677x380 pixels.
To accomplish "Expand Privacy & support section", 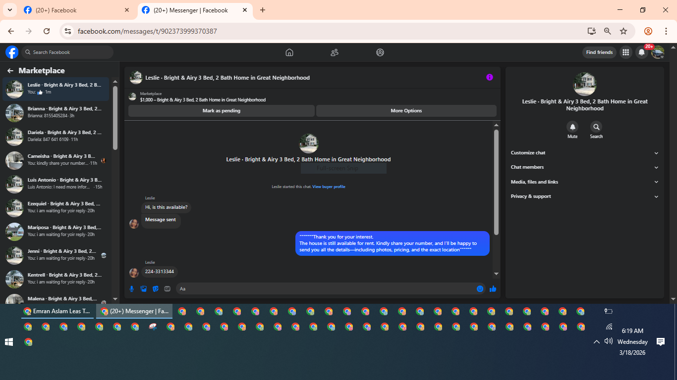I will 585,196.
